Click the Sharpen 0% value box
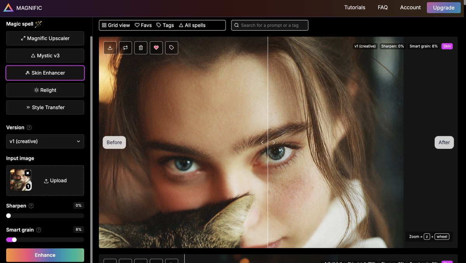Screen dimensions: 466x263 pos(79,206)
